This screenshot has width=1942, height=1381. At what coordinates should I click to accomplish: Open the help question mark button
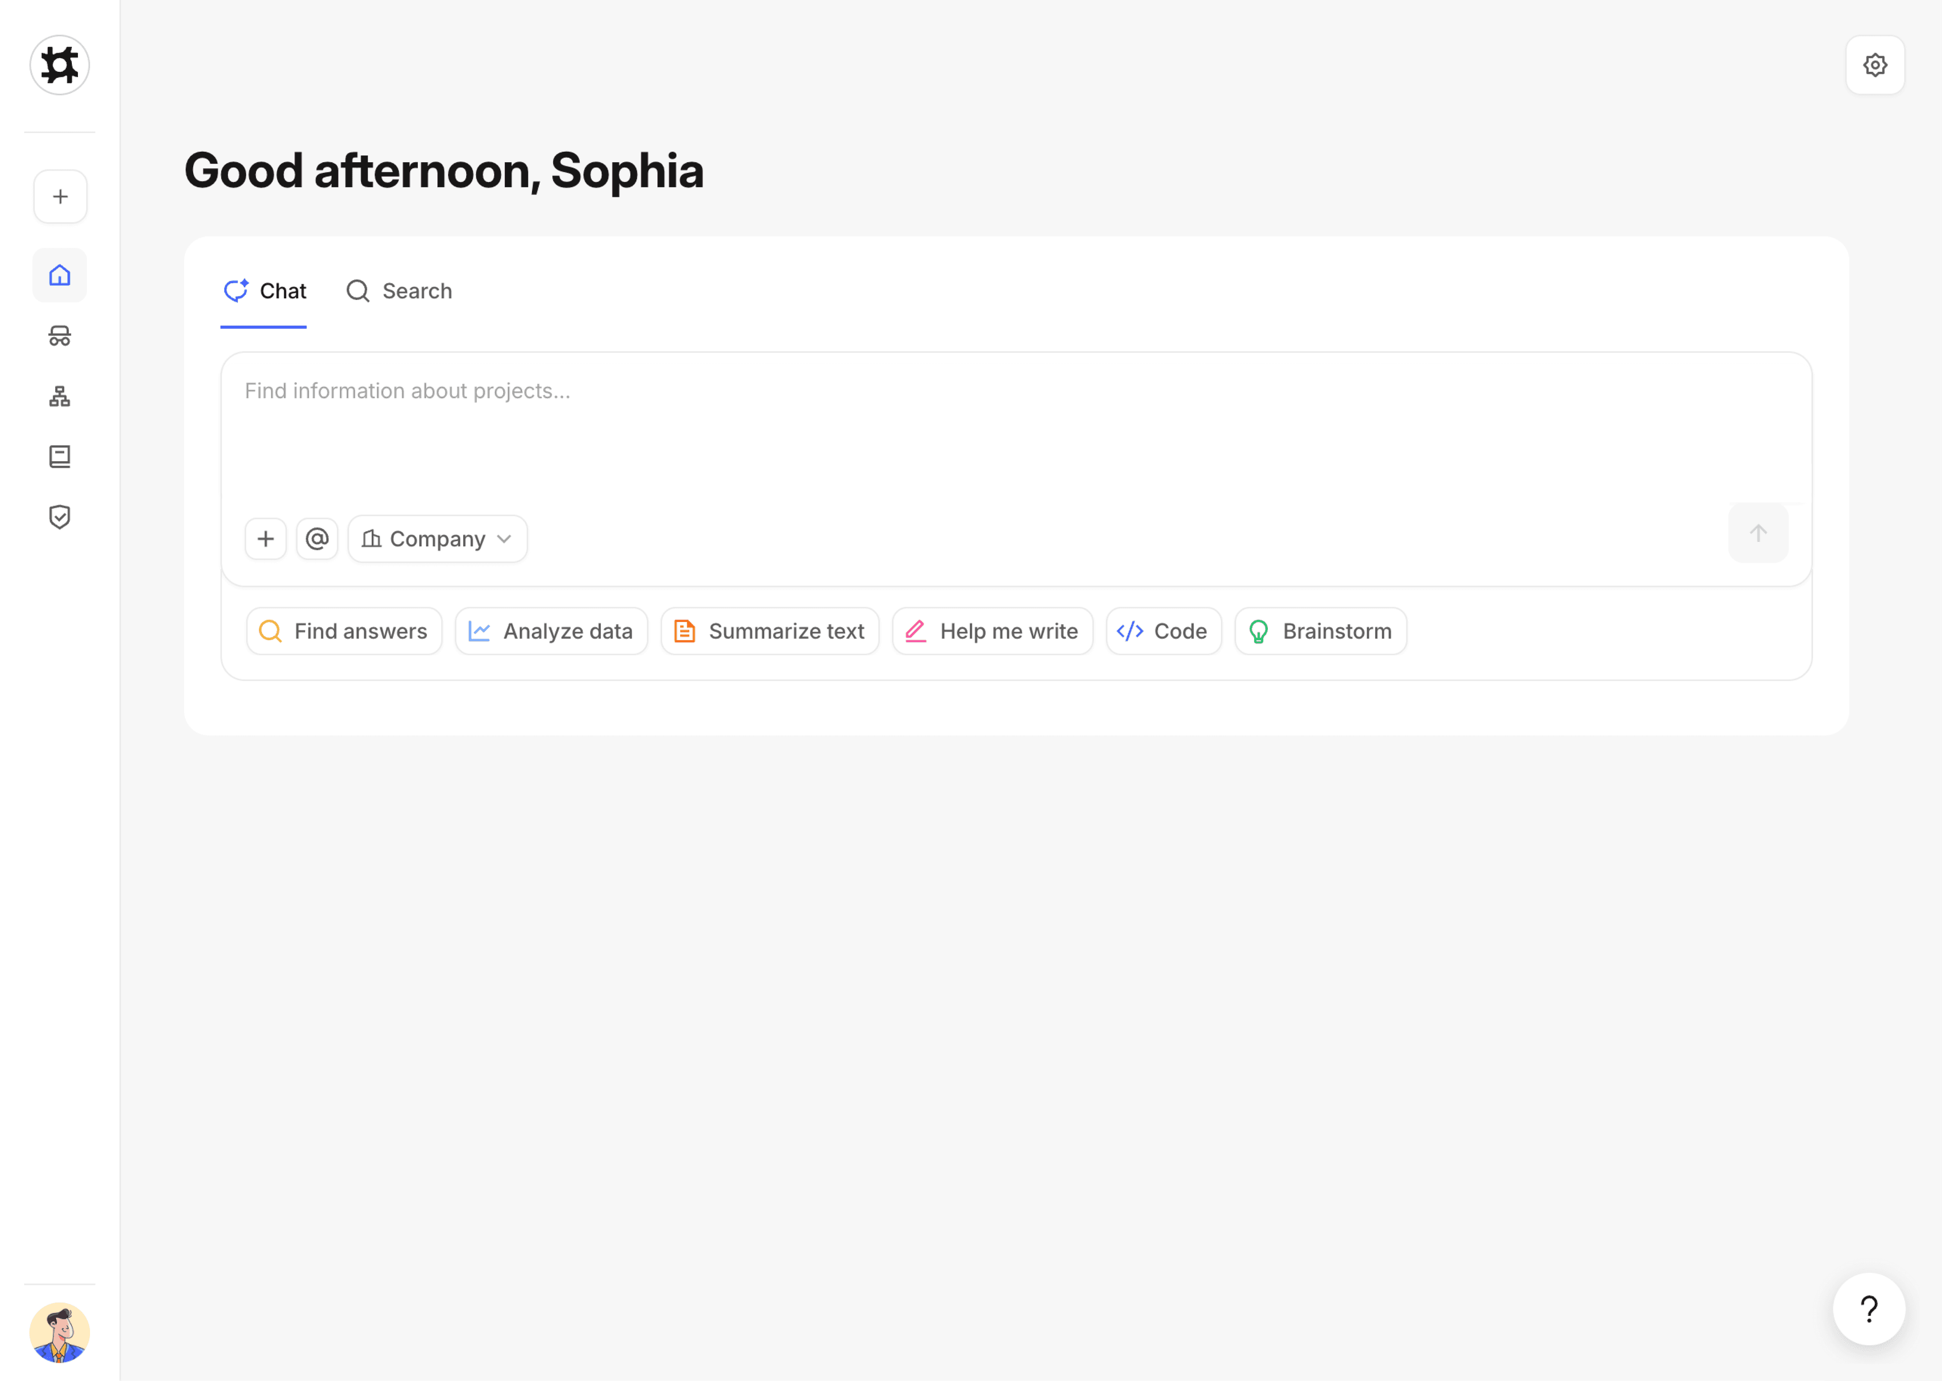1869,1309
